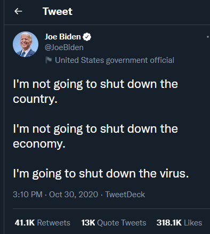Image resolution: width=210 pixels, height=234 pixels.
Task: Open tweet options menu at right edge
Action: (x=208, y=37)
